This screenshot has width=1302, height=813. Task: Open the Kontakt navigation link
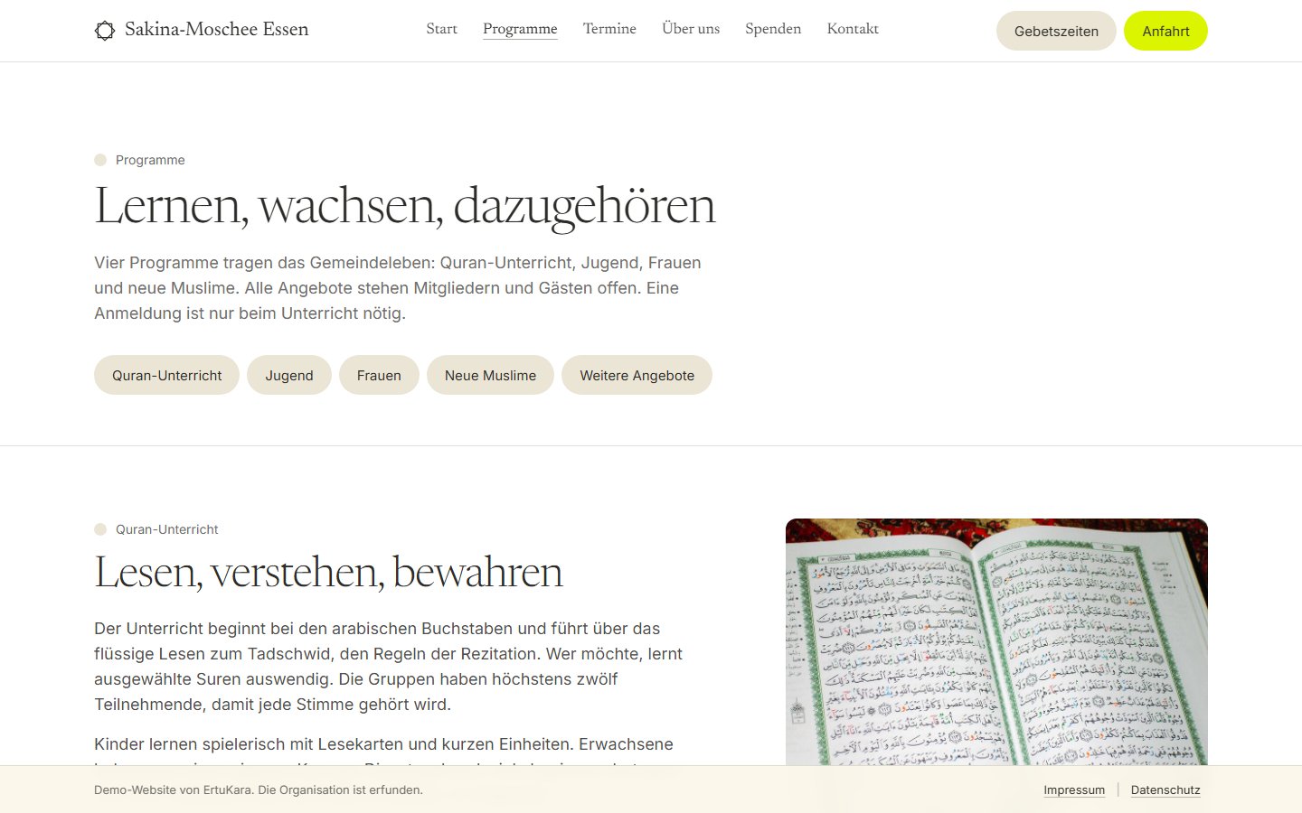click(853, 29)
